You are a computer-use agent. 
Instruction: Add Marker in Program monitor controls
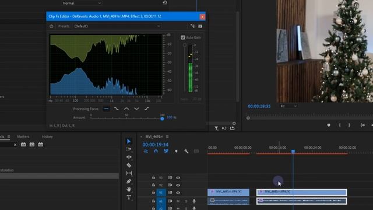(329, 125)
